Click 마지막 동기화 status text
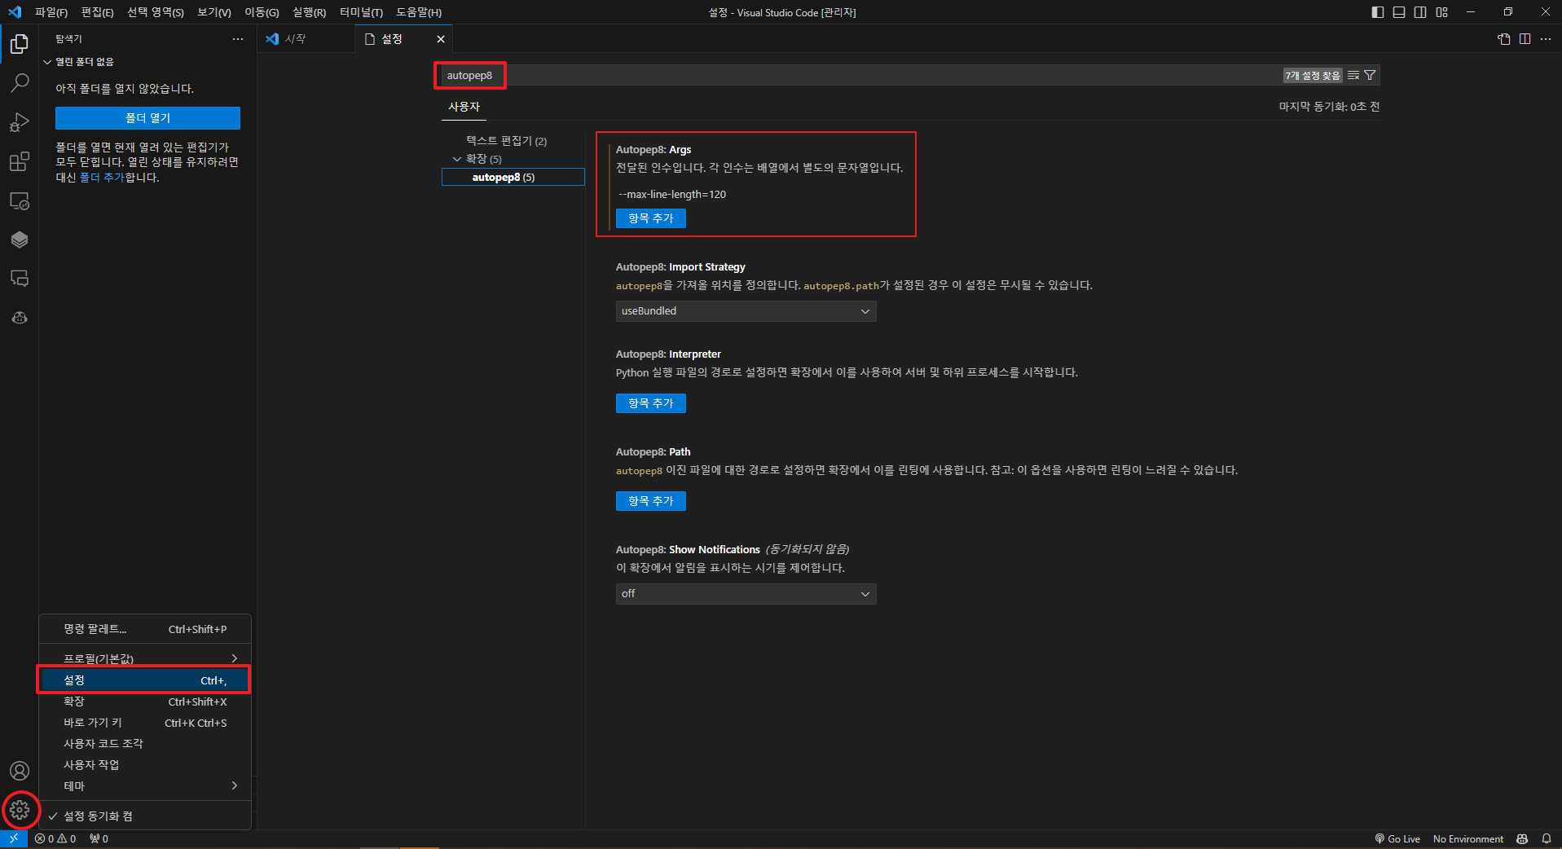1562x849 pixels. tap(1329, 107)
